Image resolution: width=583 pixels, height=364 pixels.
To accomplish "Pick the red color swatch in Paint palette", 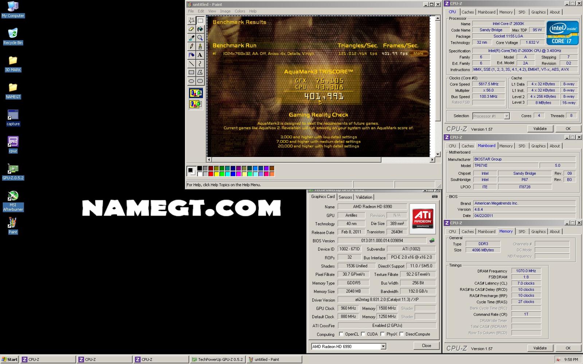I will 211,174.
